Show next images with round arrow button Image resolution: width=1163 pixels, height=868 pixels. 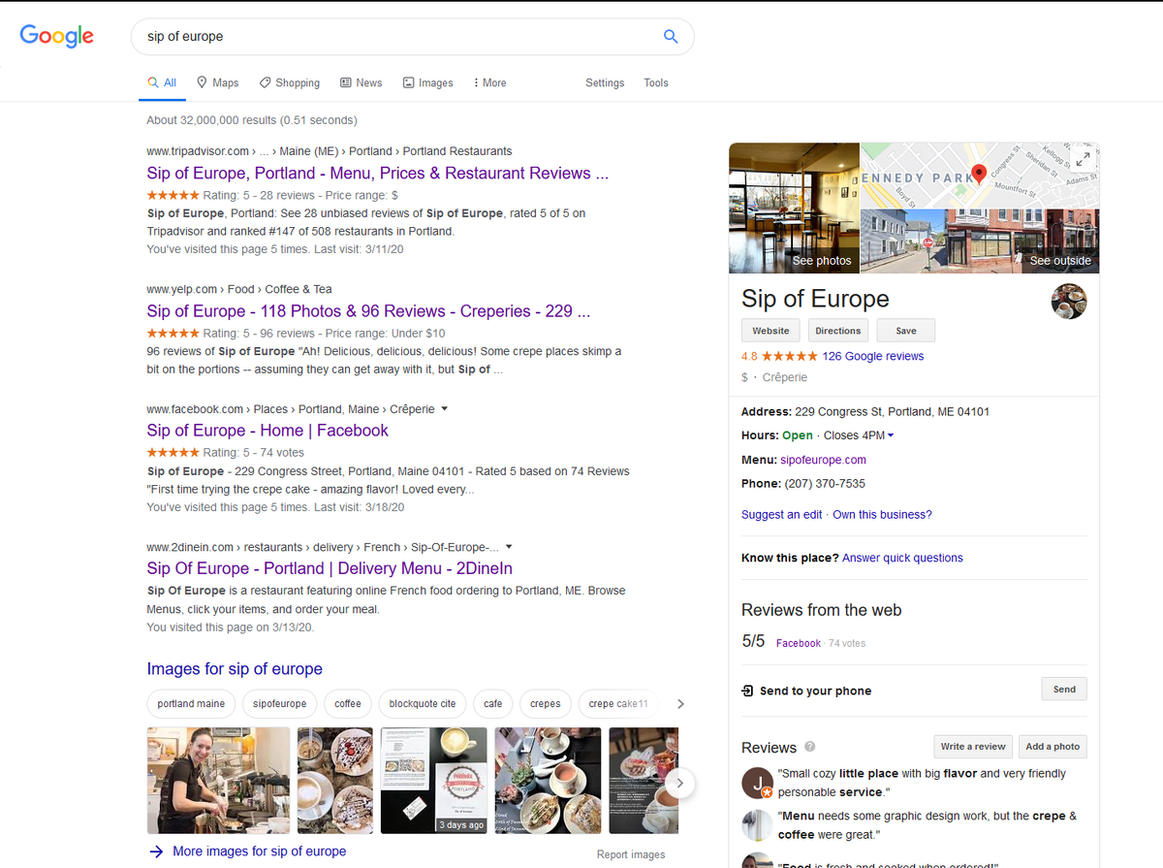tap(680, 782)
